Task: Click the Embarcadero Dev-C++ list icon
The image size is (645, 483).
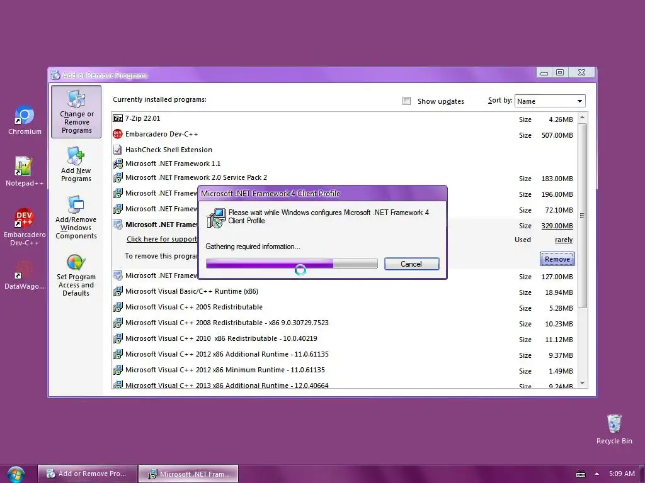Action: coord(118,134)
